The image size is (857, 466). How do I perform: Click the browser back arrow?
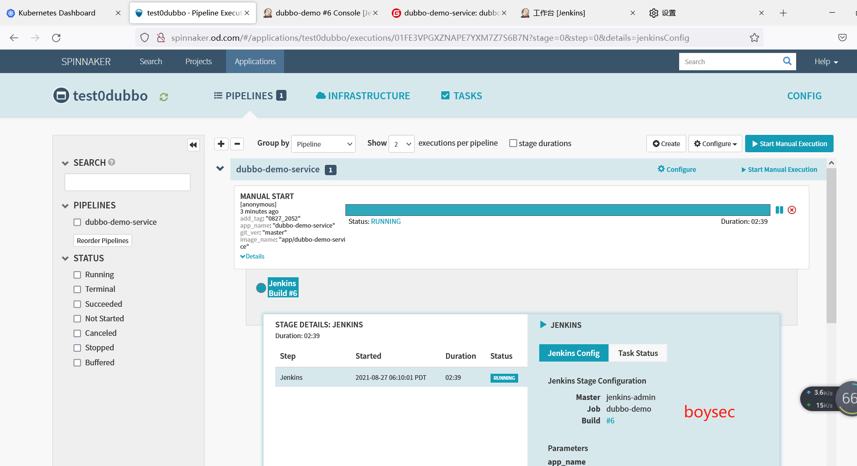[14, 38]
